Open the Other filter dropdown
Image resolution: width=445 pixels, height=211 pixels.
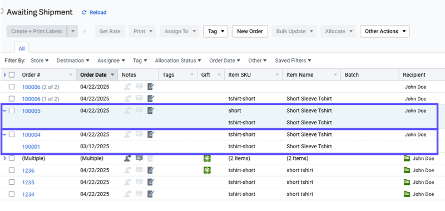[x=258, y=61]
